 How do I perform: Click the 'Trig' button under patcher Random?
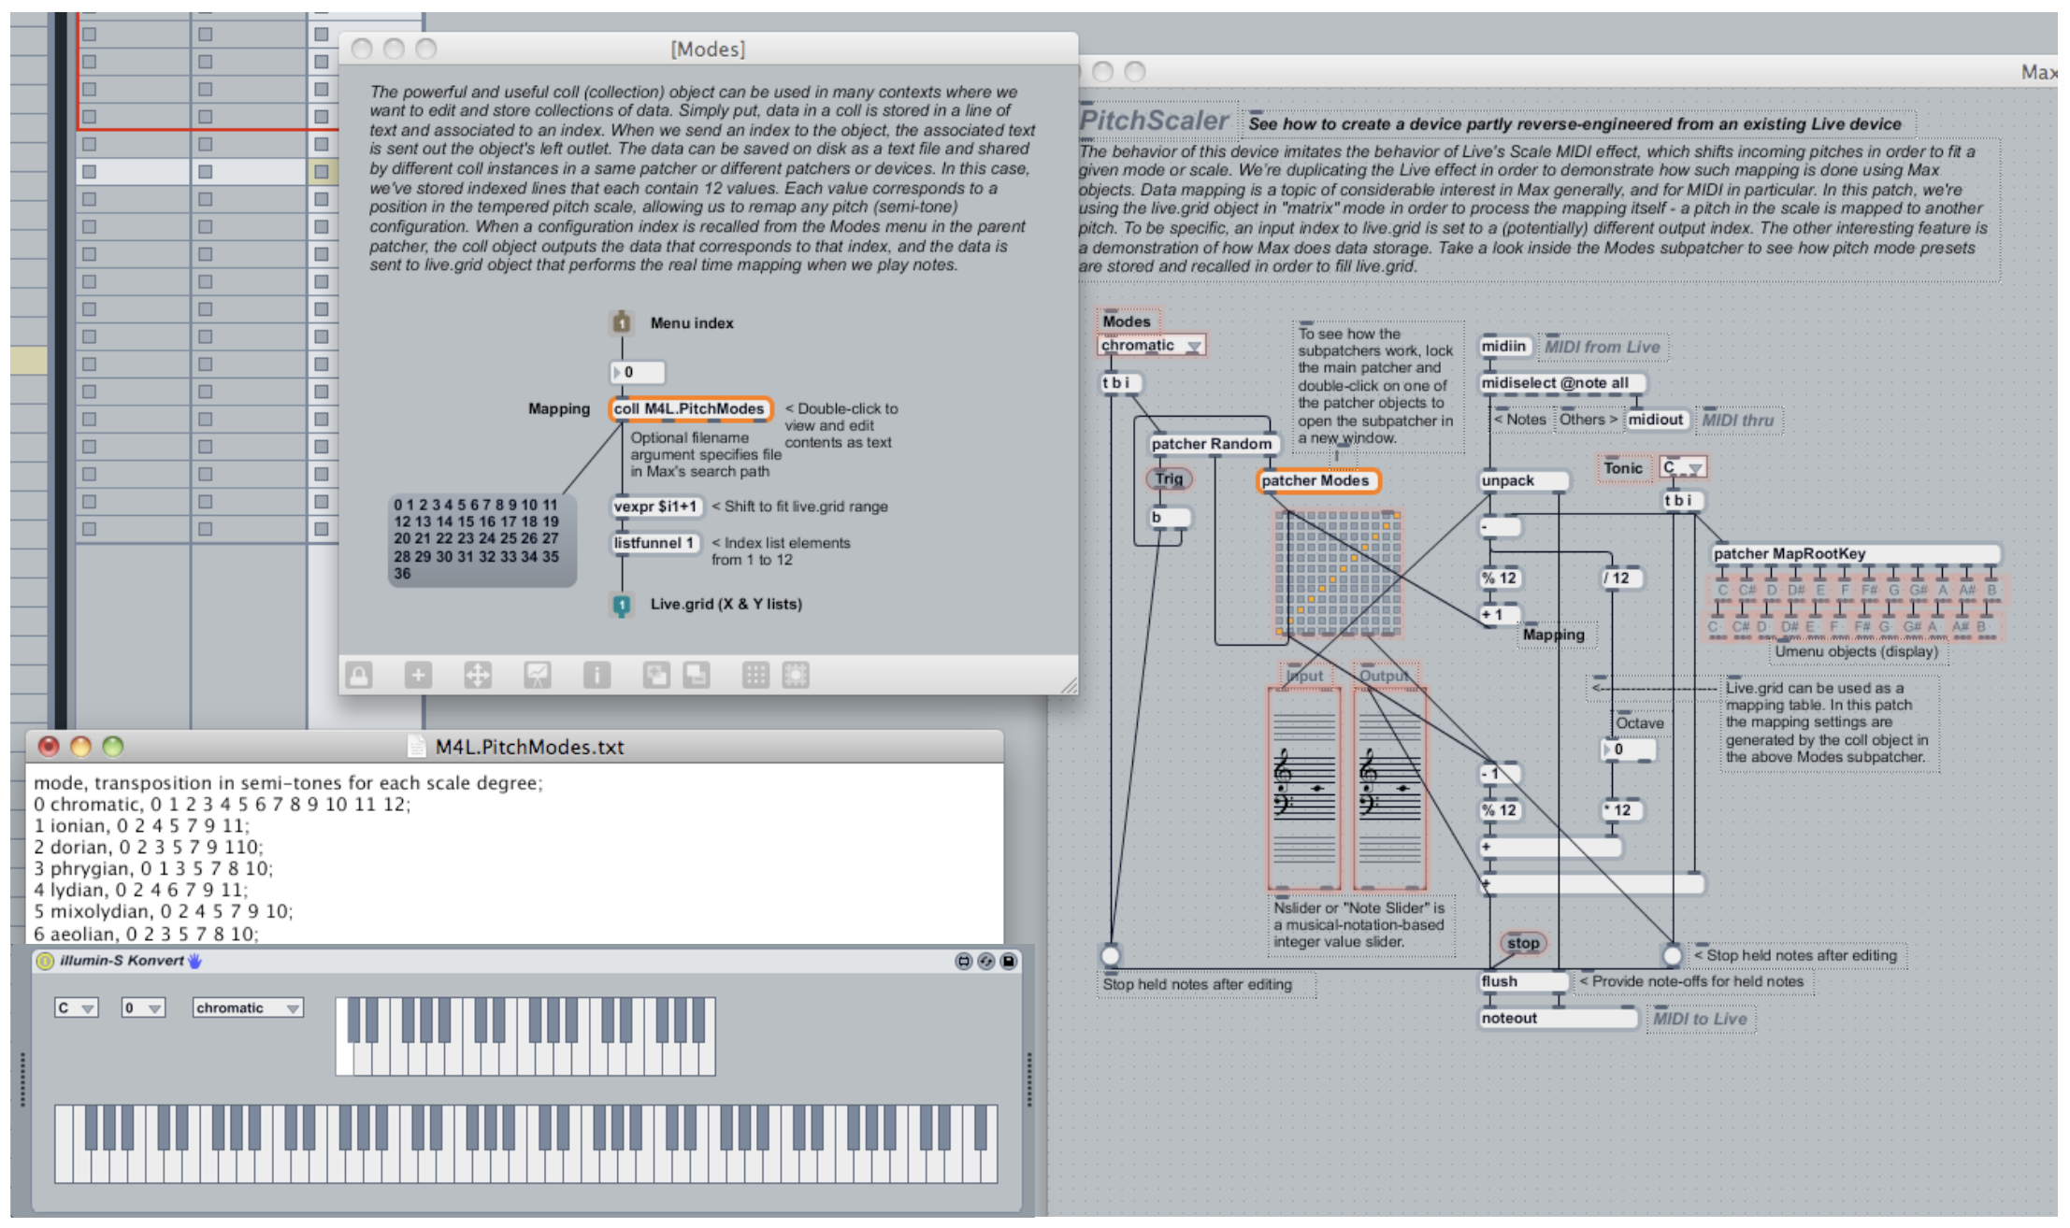pyautogui.click(x=1169, y=479)
